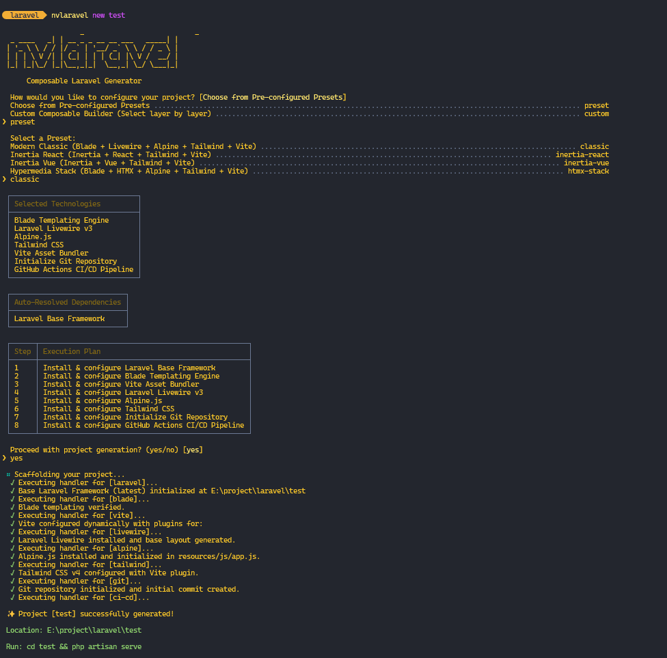Screen dimensions: 667x658
Task: Click the 'Proceed with project generation?' prompt
Action: coord(107,450)
